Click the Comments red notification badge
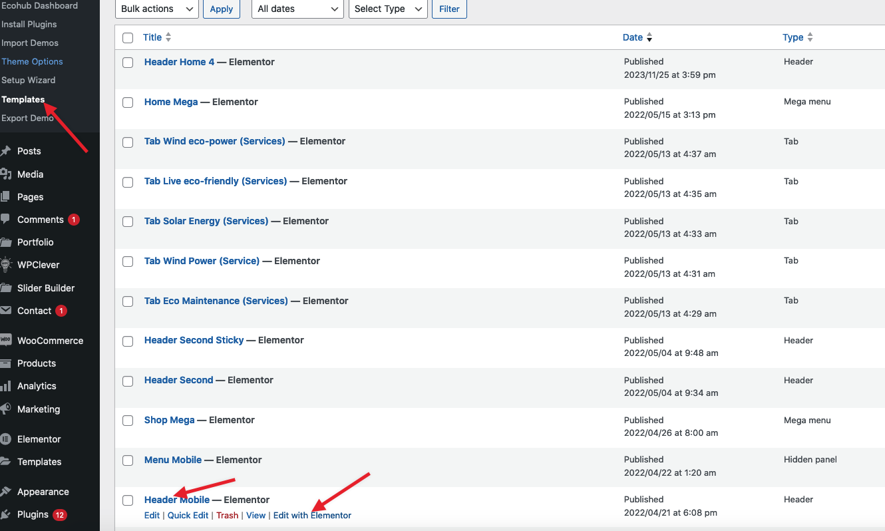 coord(73,220)
